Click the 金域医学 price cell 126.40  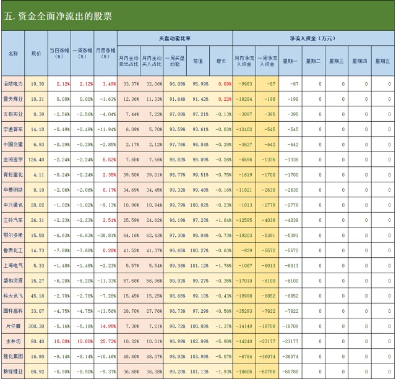click(37, 158)
